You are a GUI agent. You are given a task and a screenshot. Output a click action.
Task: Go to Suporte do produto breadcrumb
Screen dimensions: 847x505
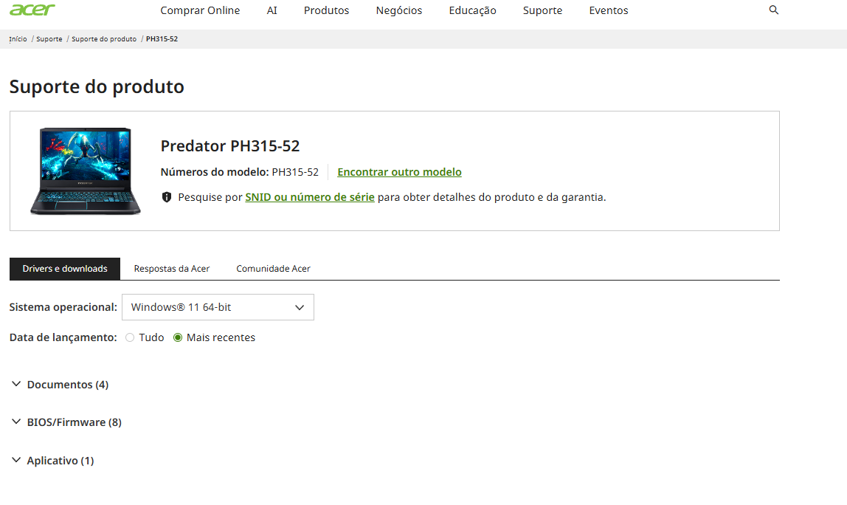[x=104, y=39]
